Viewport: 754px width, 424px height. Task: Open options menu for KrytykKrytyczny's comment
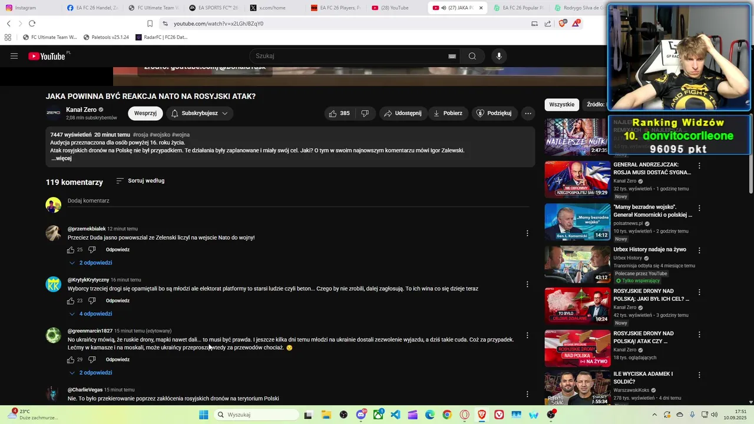(x=527, y=284)
